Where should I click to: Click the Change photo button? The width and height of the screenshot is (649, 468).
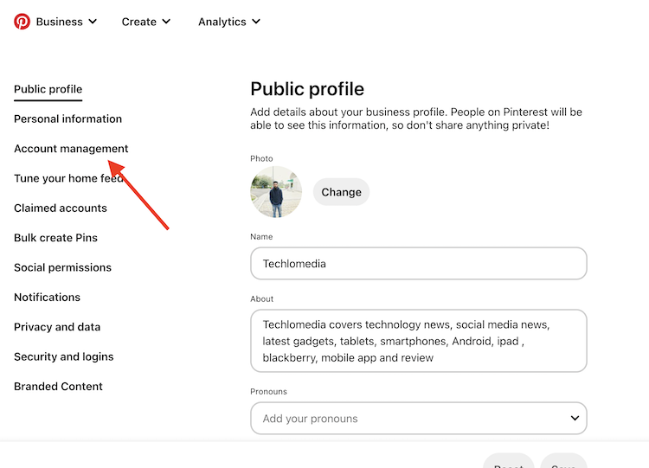[x=341, y=192]
